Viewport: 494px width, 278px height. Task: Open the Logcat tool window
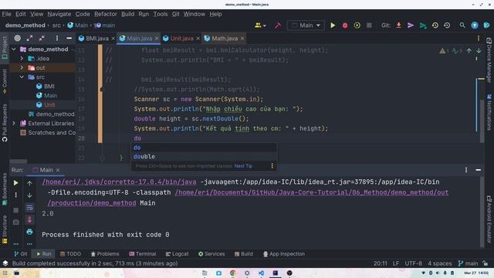[177, 254]
